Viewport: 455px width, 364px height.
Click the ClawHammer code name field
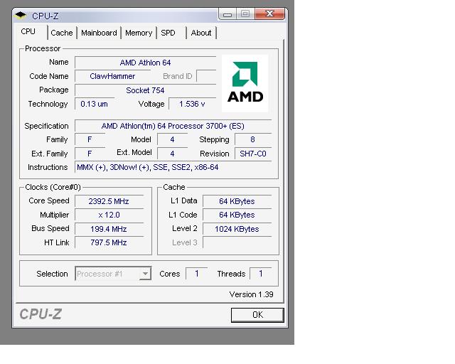pos(112,76)
